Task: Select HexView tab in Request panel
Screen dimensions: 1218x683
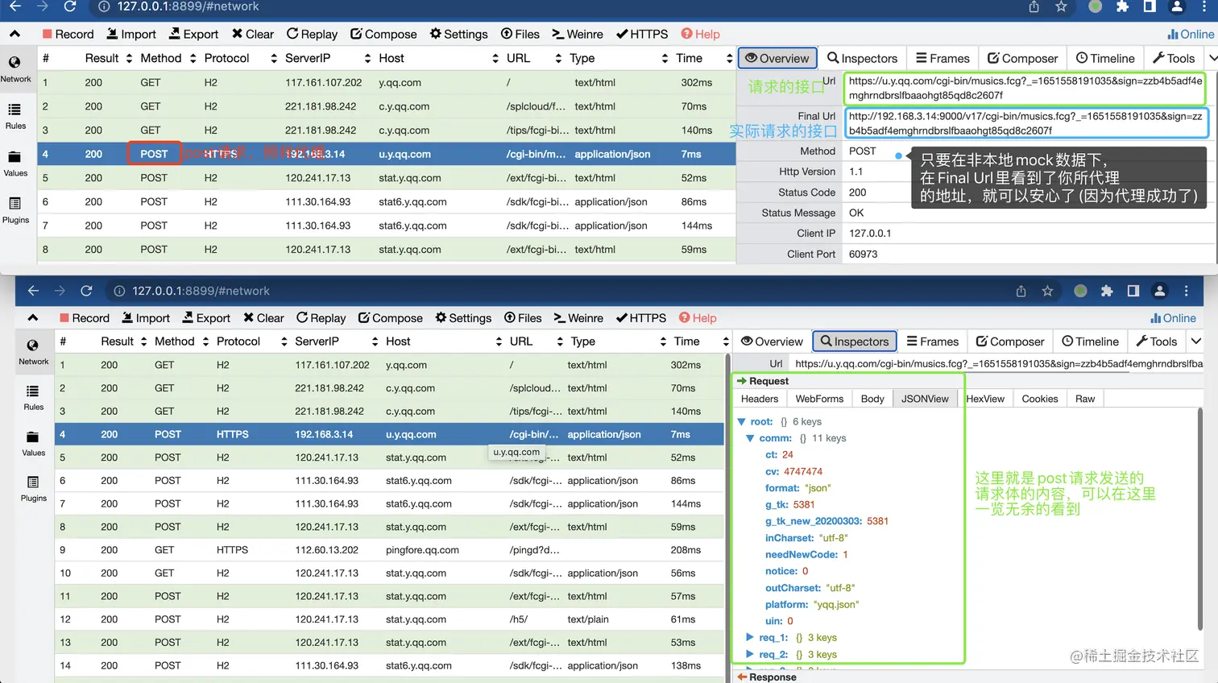Action: click(x=985, y=399)
